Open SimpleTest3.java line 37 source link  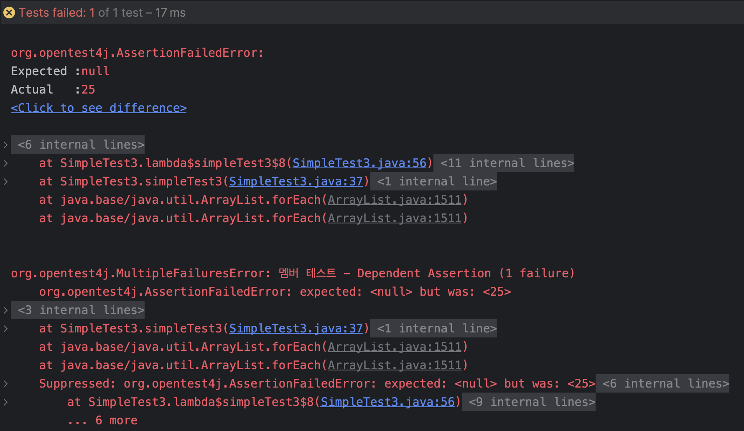click(296, 181)
